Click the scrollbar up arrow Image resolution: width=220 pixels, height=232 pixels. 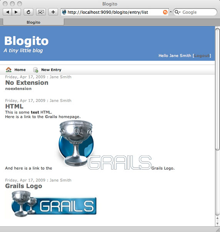(x=217, y=218)
